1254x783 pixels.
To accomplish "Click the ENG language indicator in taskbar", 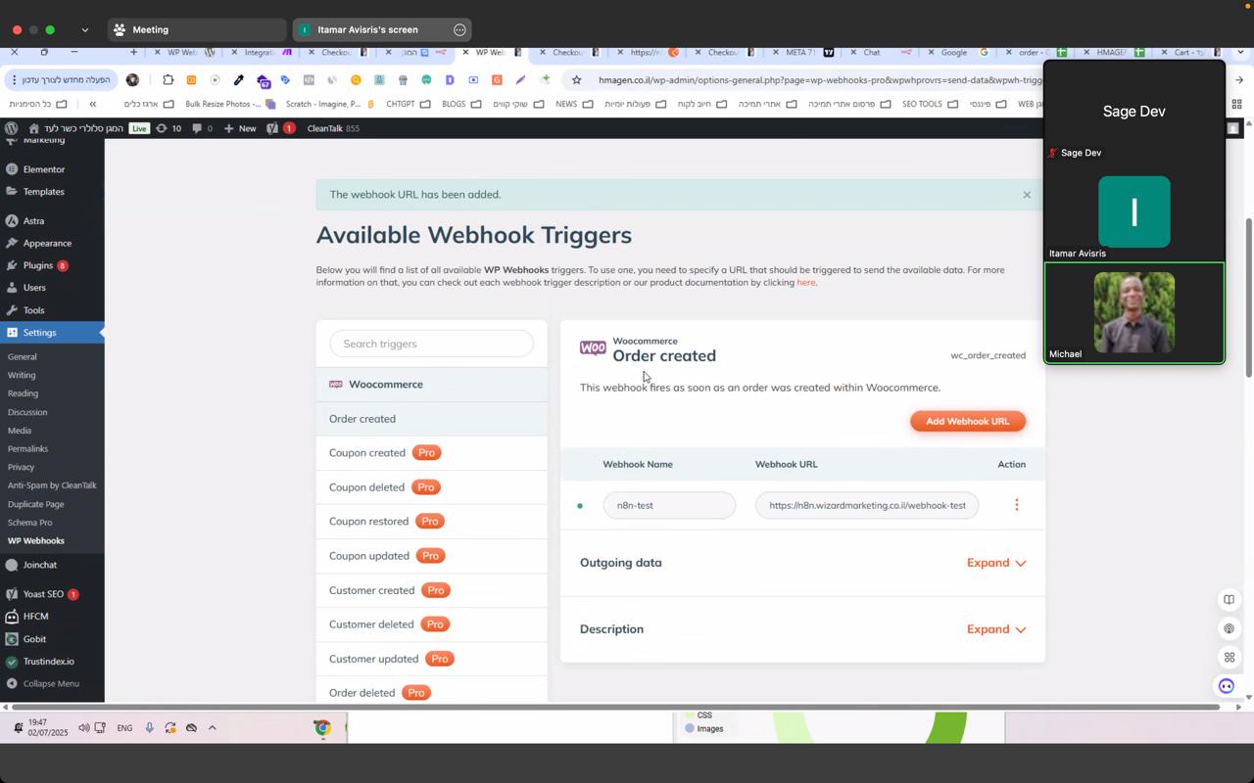I will (124, 728).
